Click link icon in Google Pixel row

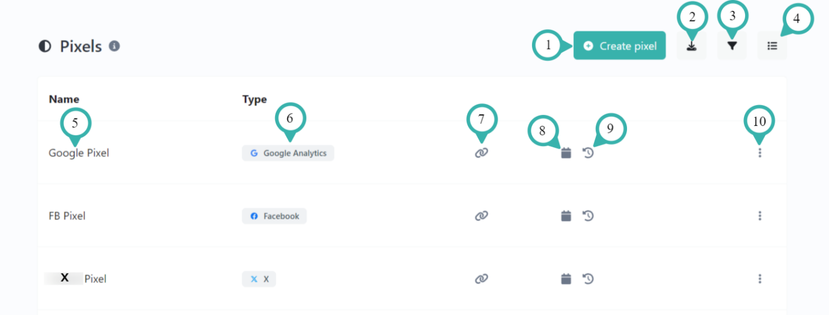pyautogui.click(x=481, y=153)
